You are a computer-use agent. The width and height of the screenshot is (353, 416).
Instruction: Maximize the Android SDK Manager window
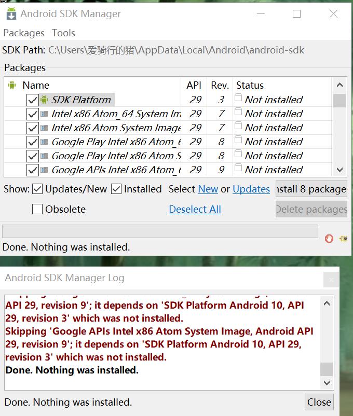(296, 14)
